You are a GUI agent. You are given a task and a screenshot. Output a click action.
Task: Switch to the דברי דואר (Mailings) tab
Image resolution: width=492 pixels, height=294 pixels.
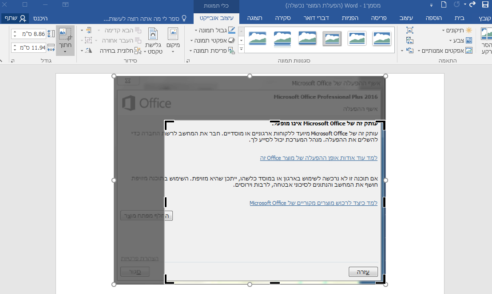point(316,18)
